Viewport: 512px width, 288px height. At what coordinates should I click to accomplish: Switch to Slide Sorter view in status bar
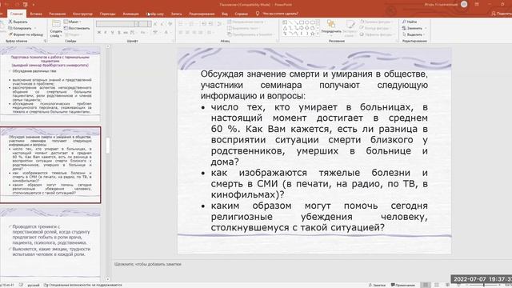click(437, 285)
